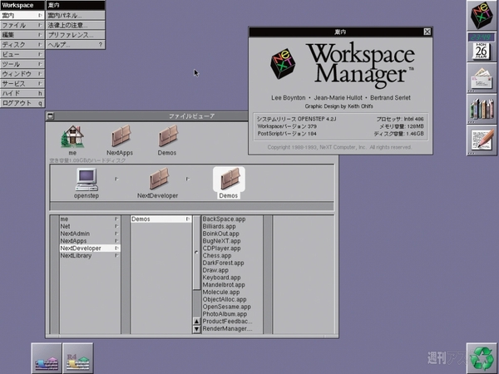Click the R4 minimized window icon at the bottom
The height and width of the screenshot is (374, 499).
[x=78, y=358]
